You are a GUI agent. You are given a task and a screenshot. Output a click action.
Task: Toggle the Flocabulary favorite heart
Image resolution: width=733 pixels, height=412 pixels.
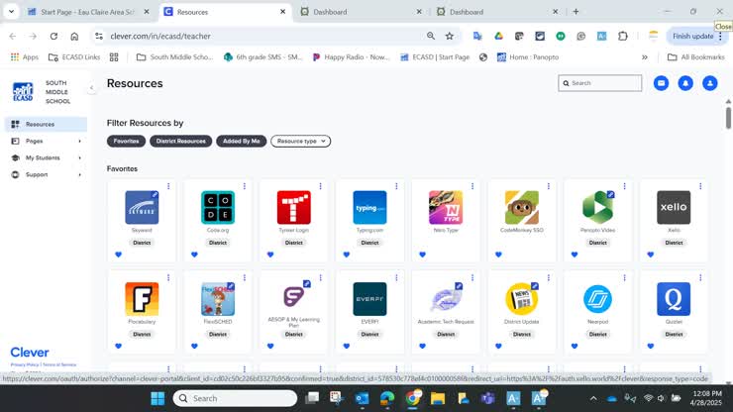[118, 346]
